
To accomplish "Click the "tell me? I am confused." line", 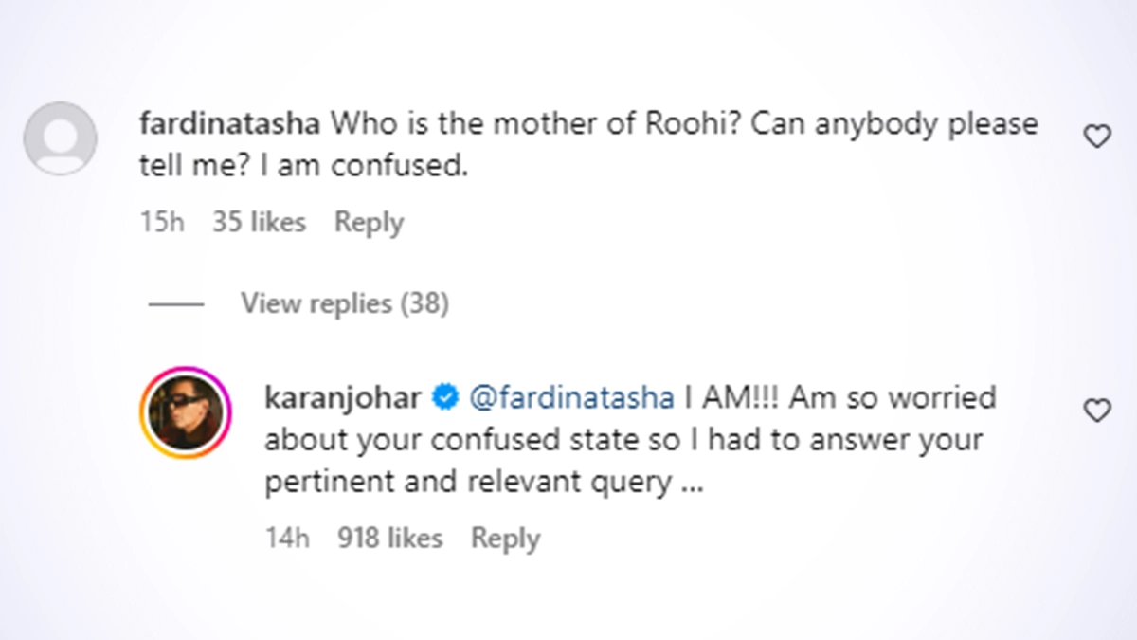I will (304, 168).
